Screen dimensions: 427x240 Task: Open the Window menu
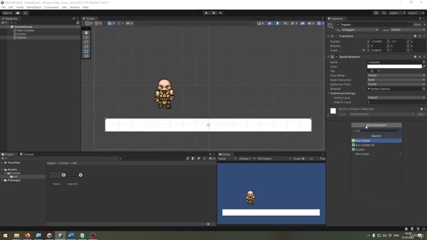[75, 7]
